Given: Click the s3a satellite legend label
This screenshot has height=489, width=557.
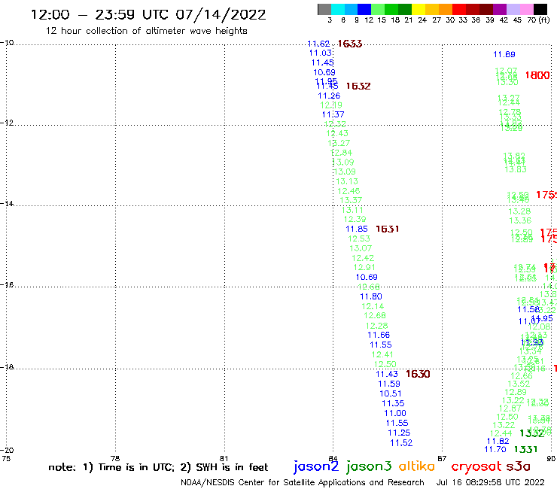Looking at the screenshot, I should (519, 466).
